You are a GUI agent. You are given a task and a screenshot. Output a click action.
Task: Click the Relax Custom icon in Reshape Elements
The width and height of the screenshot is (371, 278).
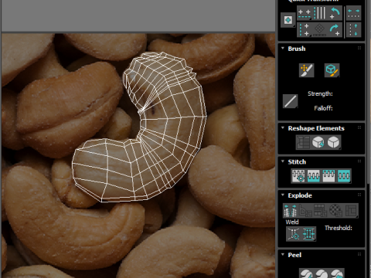(333, 142)
